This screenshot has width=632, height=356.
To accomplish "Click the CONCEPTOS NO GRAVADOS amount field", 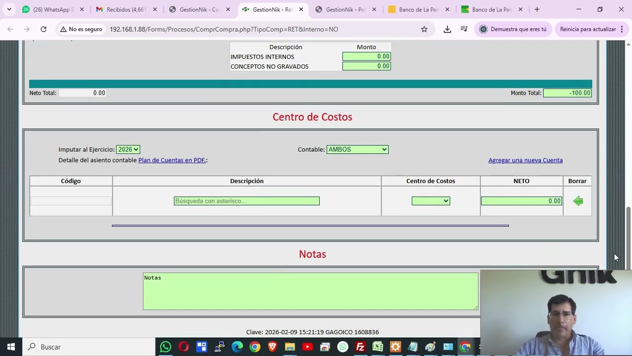I will tap(366, 66).
